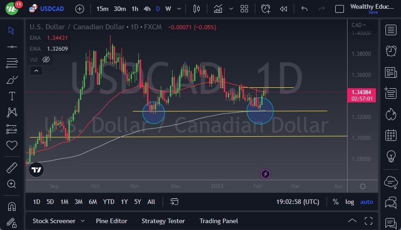Open the Pine Editor tab
This screenshot has width=401, height=230.
coord(111,221)
